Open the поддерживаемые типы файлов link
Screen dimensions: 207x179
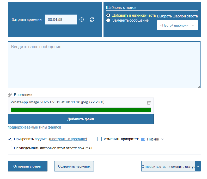point(34,127)
